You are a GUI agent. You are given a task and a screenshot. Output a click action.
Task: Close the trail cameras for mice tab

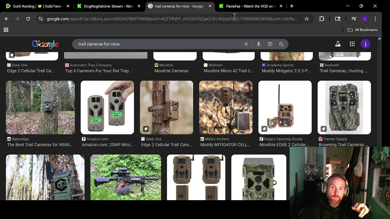click(x=210, y=6)
